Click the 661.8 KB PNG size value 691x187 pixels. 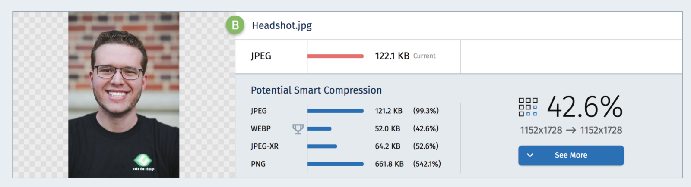[x=389, y=164]
